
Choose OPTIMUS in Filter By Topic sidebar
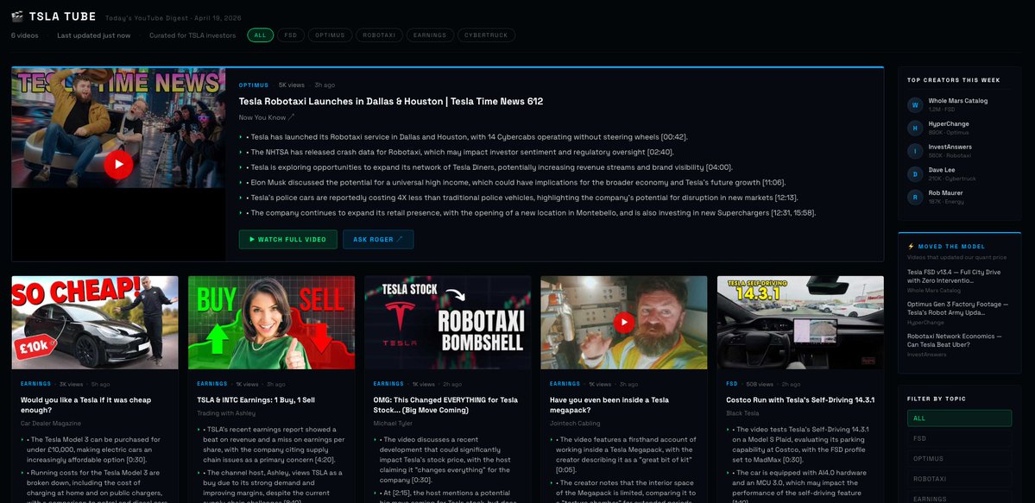pyautogui.click(x=959, y=459)
